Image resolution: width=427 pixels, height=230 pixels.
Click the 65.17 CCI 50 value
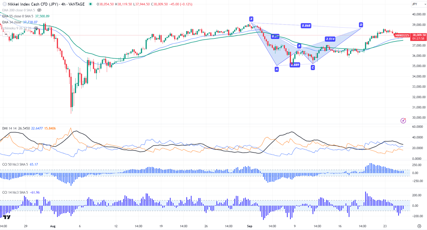click(x=34, y=164)
